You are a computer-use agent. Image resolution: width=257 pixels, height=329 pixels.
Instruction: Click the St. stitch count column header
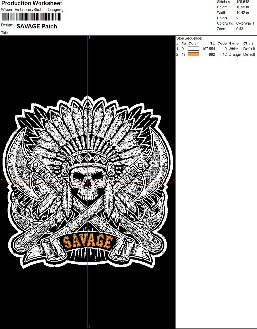point(212,44)
